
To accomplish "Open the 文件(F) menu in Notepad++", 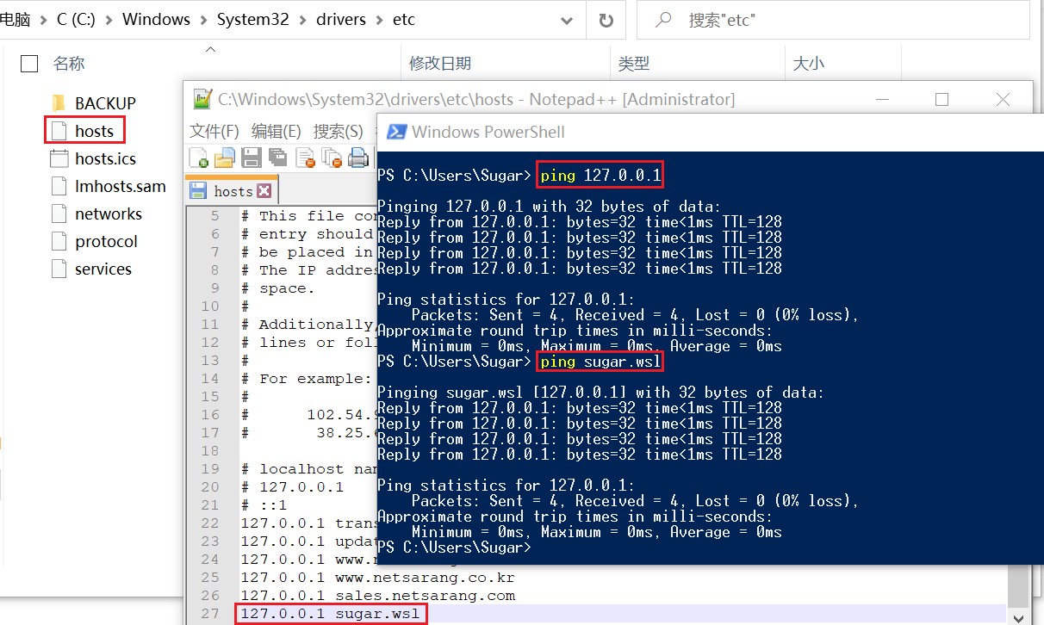I will coord(214,131).
